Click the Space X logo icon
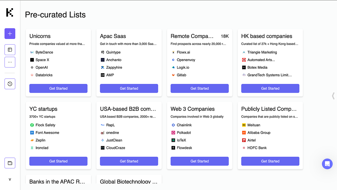 32,60
